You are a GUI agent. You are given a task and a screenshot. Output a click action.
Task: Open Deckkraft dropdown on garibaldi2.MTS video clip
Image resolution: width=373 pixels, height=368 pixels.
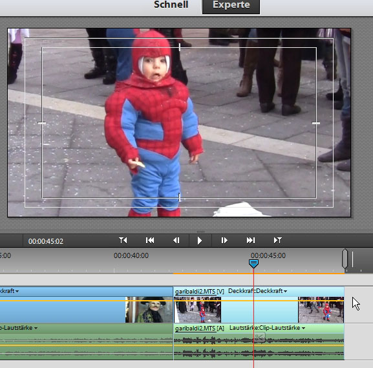pos(285,291)
